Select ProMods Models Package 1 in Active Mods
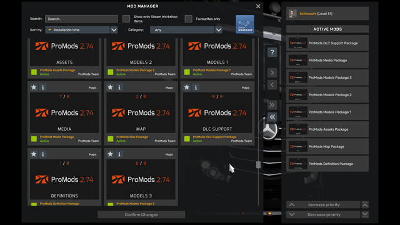The image size is (400, 225). pyautogui.click(x=327, y=112)
